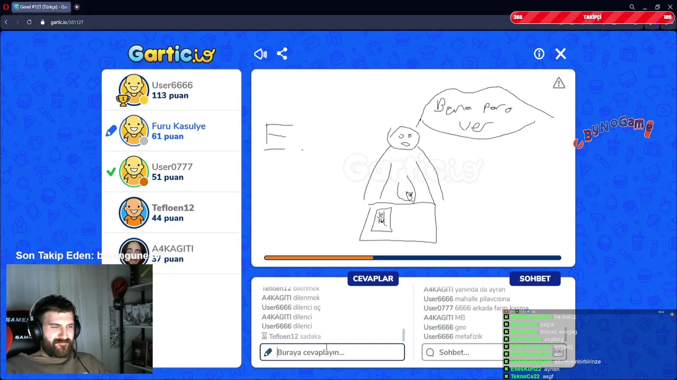Click User6666 player name
Viewport: 677px width, 380px height.
172,85
